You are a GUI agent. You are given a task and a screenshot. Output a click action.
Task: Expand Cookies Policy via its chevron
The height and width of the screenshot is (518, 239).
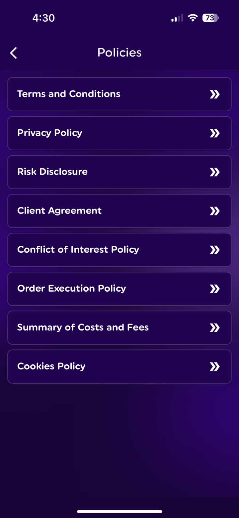[x=215, y=367]
